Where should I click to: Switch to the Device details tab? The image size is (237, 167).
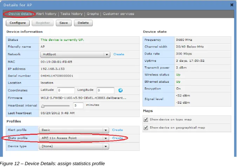(20, 14)
